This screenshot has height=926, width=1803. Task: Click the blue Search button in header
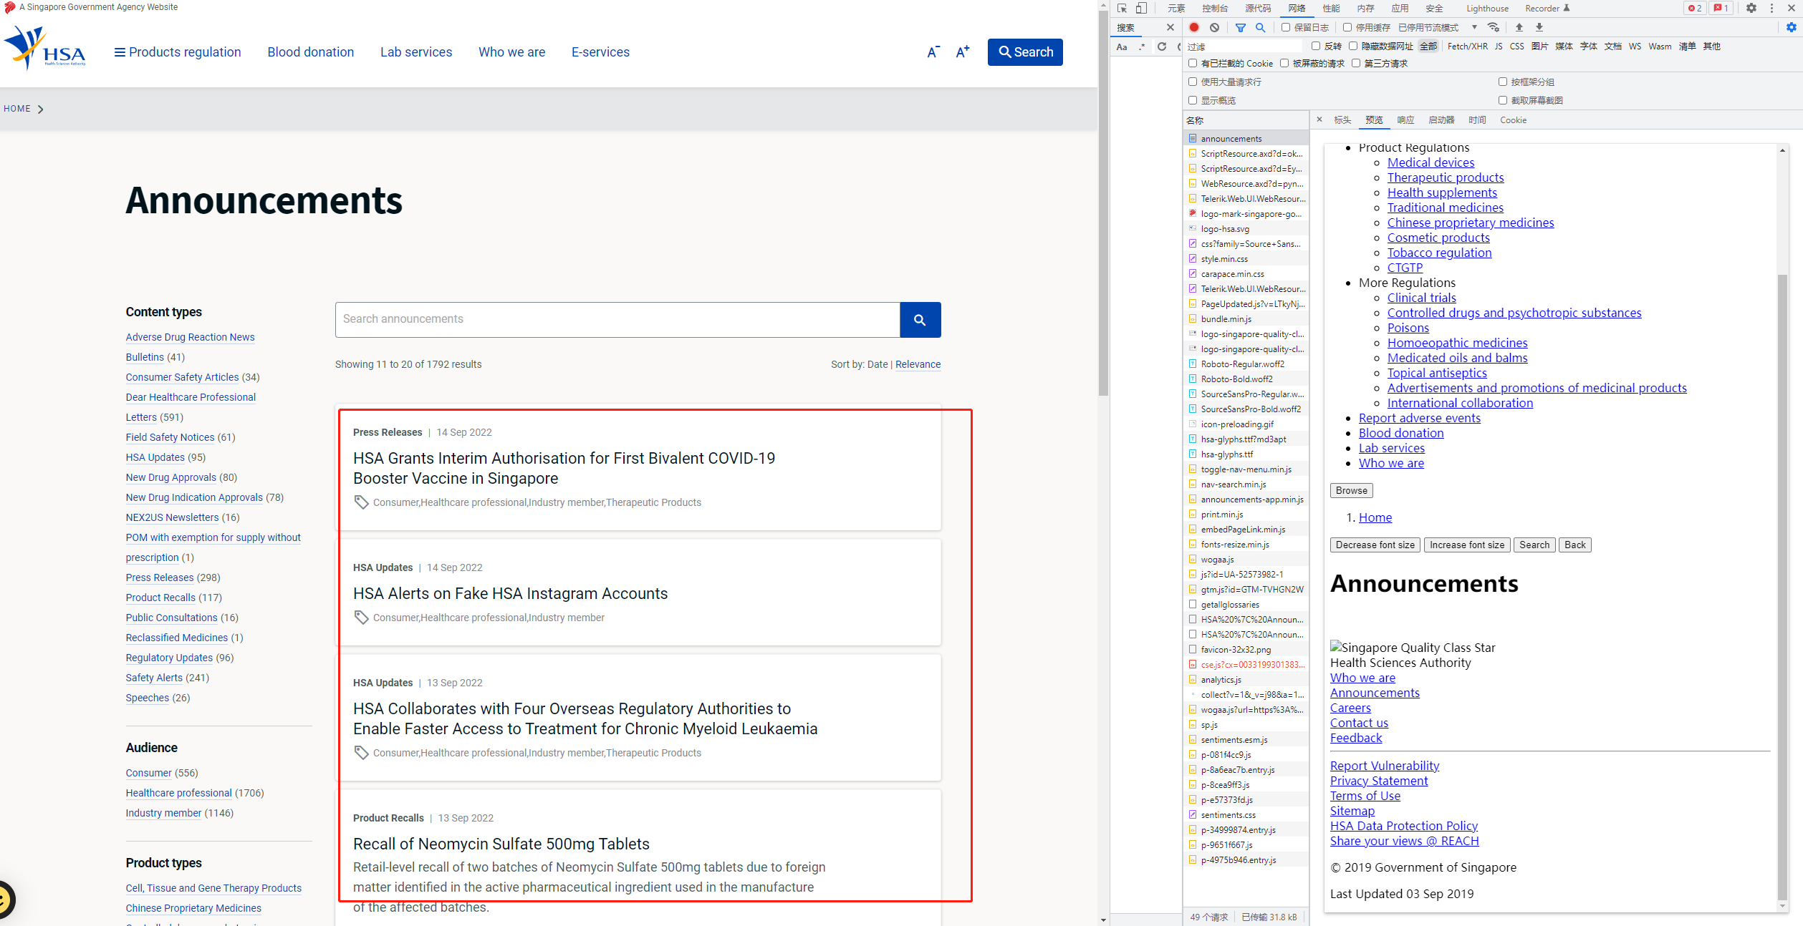[1025, 52]
